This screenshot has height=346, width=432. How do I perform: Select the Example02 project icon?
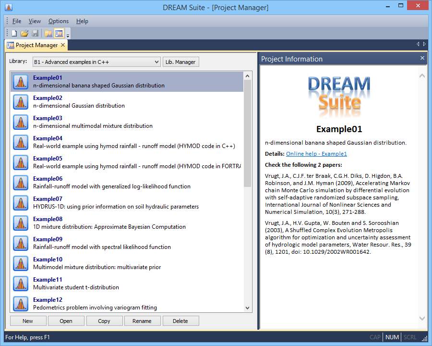click(21, 102)
